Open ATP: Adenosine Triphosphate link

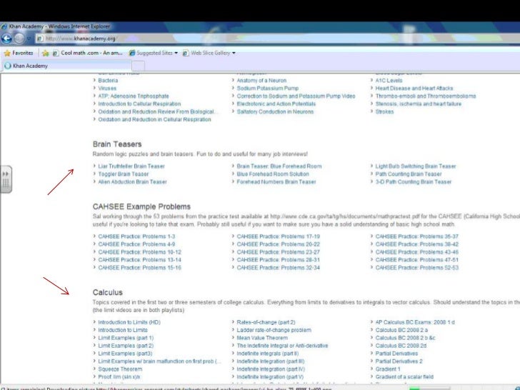(x=134, y=96)
